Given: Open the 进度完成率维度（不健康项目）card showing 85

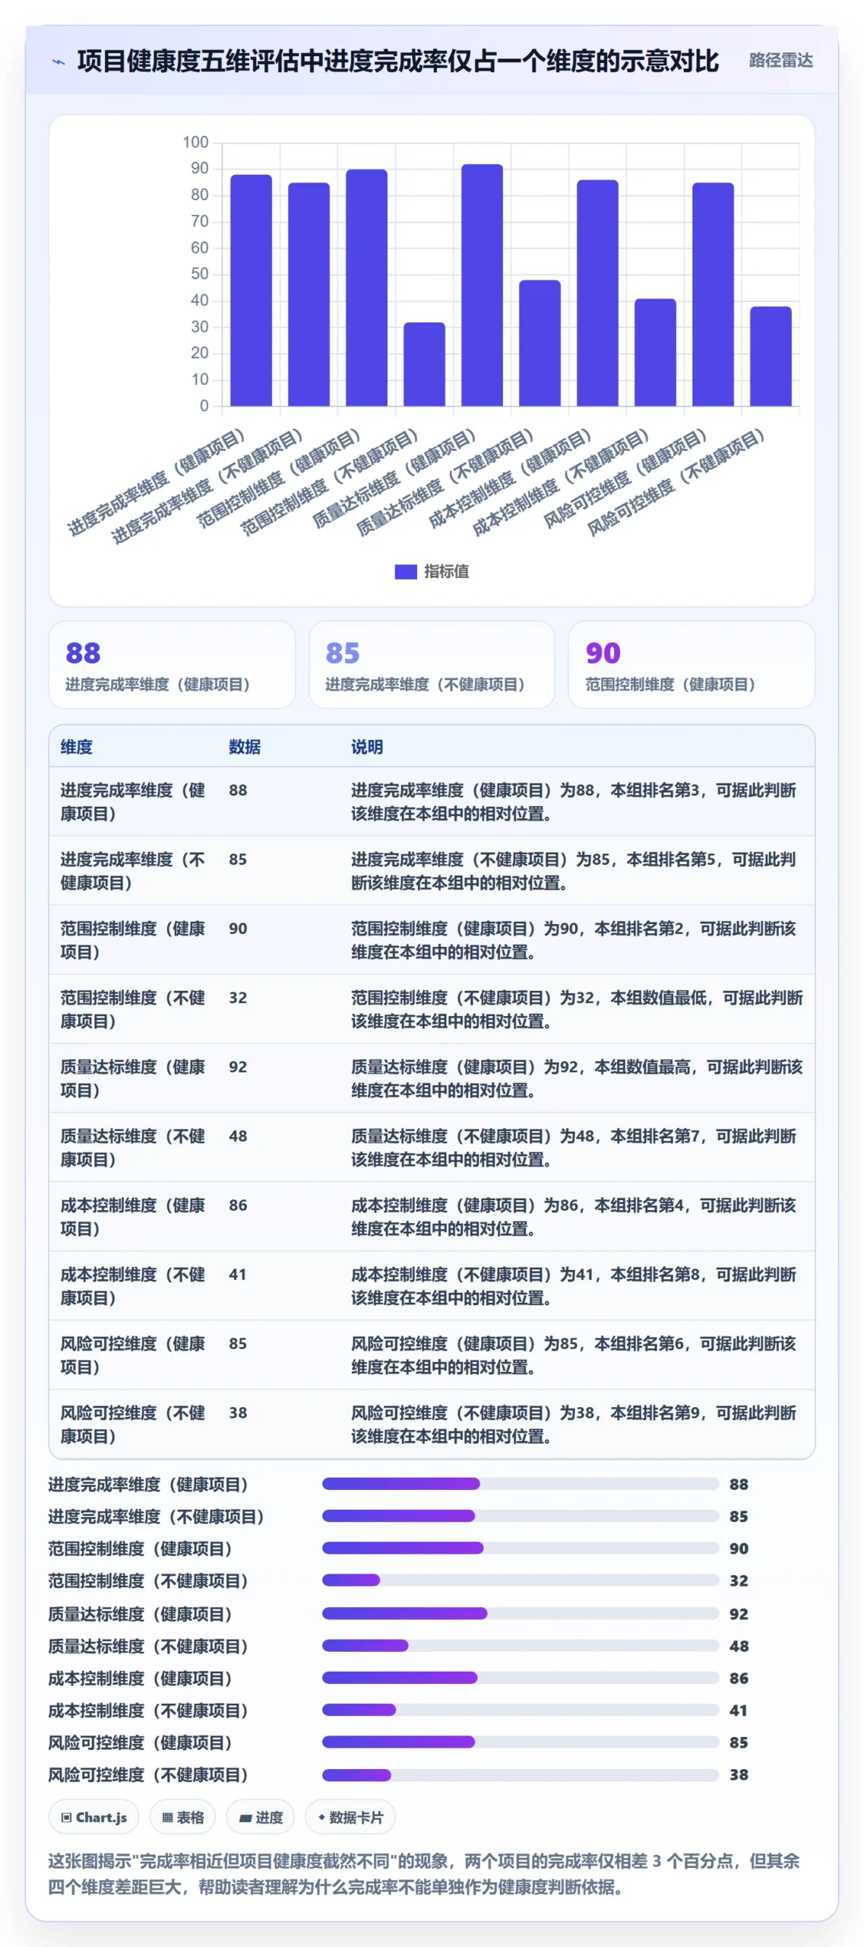Looking at the screenshot, I should coord(432,665).
